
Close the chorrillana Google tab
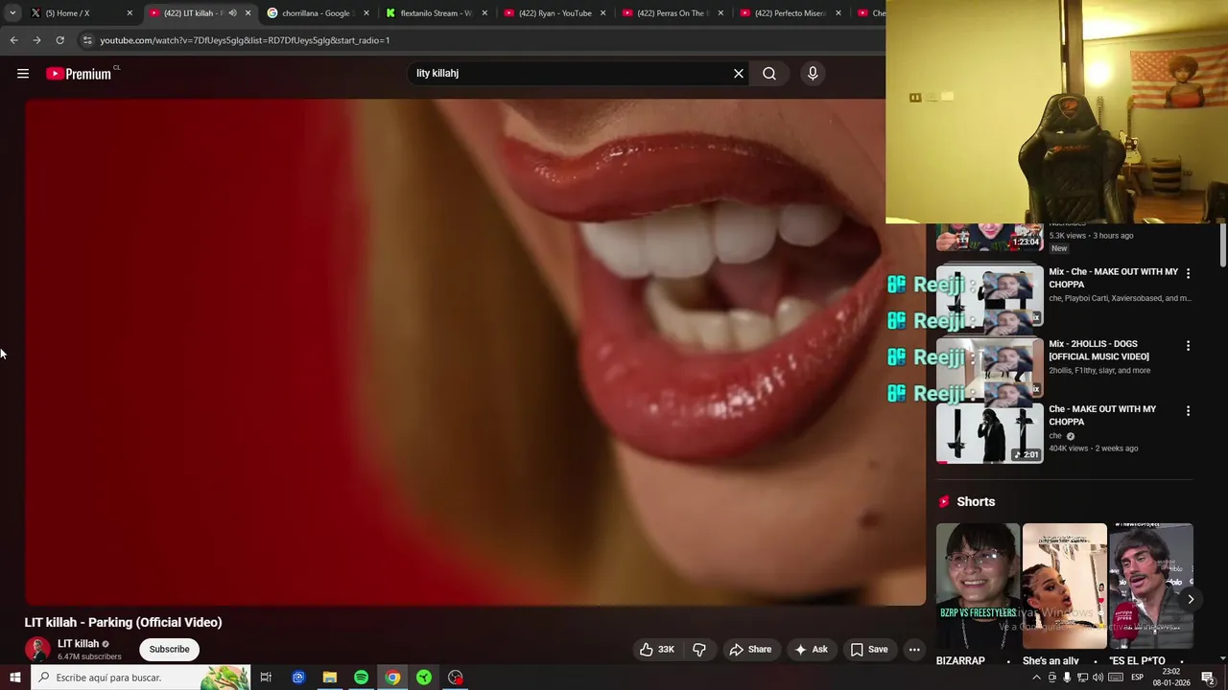coord(366,13)
